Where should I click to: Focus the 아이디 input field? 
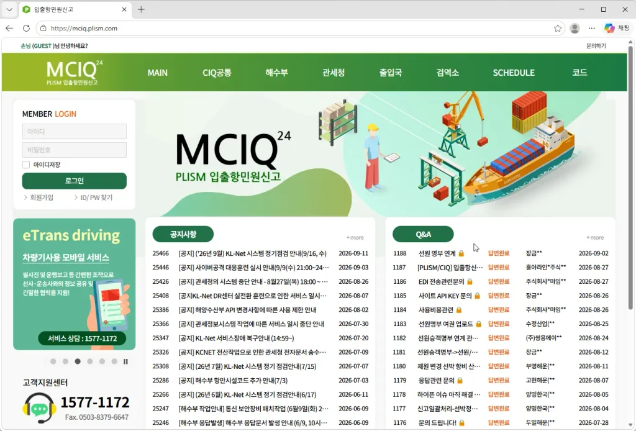click(x=75, y=132)
